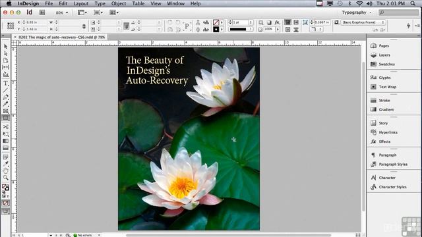This screenshot has width=422, height=237.
Task: Open the Layout menu
Action: 80,3
